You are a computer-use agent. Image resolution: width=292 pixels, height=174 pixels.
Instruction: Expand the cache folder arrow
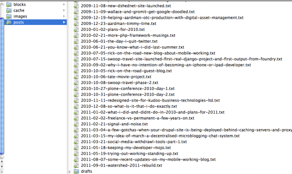(x=64, y=10)
